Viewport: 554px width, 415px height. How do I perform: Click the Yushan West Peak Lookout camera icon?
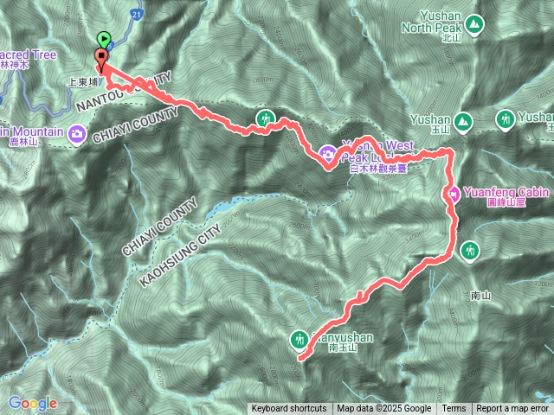pyautogui.click(x=328, y=155)
